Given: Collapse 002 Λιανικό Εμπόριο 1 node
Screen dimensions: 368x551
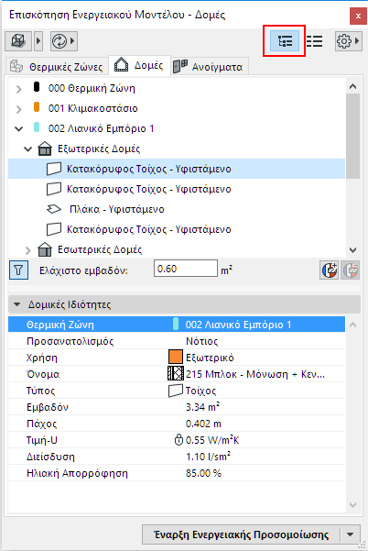Looking at the screenshot, I should [19, 129].
